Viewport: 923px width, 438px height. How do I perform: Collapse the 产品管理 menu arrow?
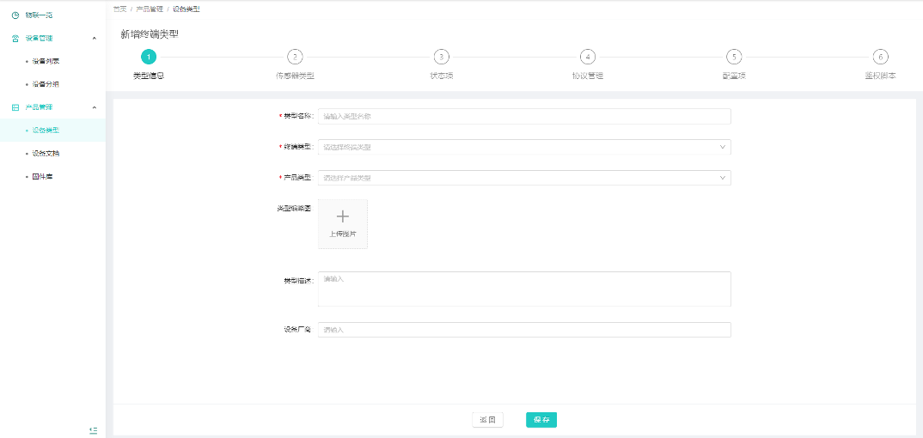point(94,107)
